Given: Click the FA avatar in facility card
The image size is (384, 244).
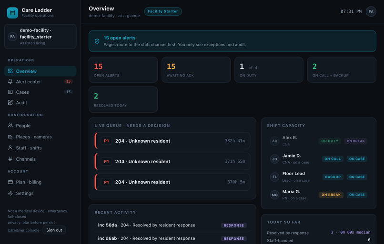Looking at the screenshot, I should [12, 37].
